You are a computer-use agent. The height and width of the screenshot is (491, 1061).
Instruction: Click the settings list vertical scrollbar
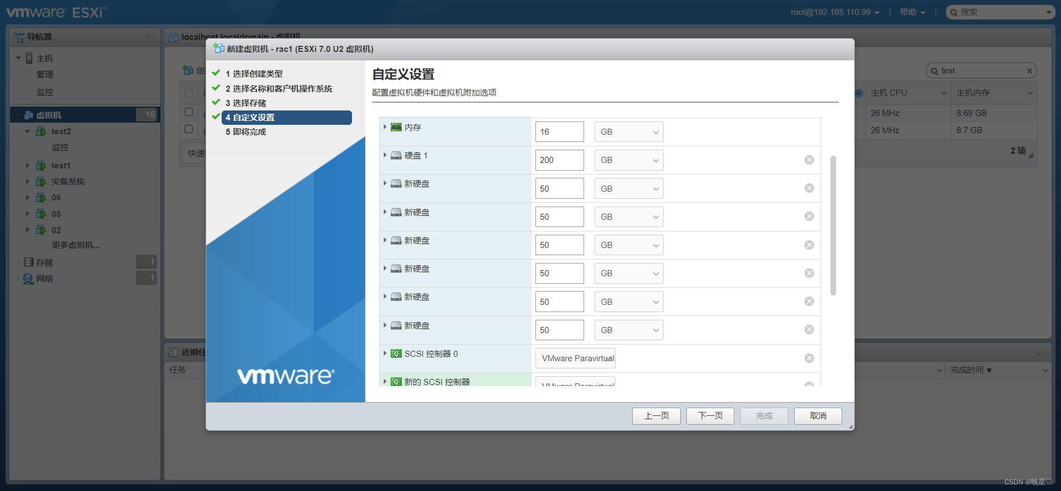833,225
